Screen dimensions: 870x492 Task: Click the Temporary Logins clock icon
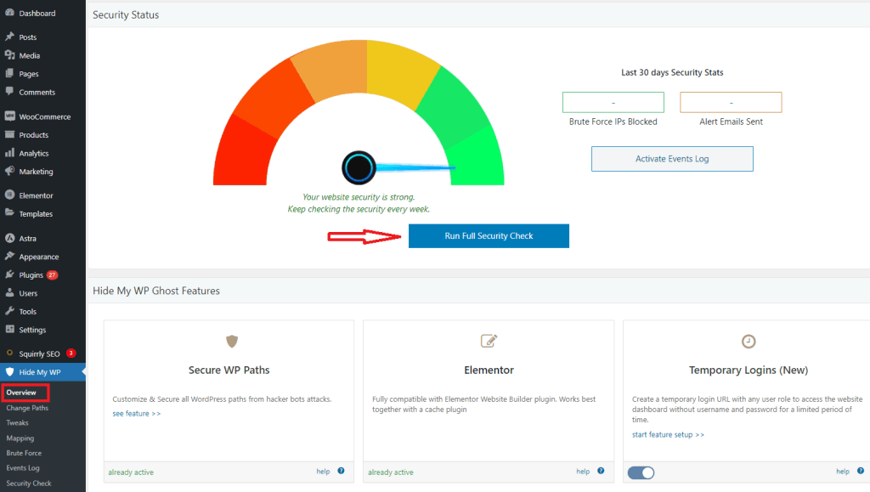coord(749,341)
